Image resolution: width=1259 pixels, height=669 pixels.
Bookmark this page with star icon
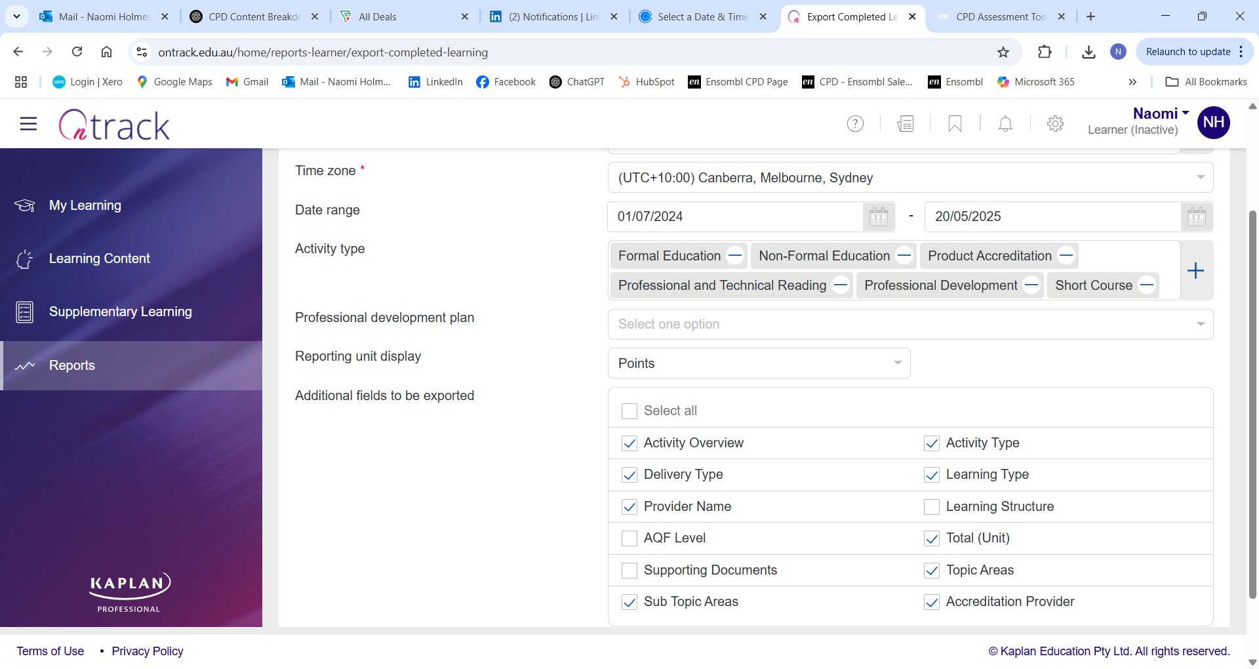tap(1003, 52)
